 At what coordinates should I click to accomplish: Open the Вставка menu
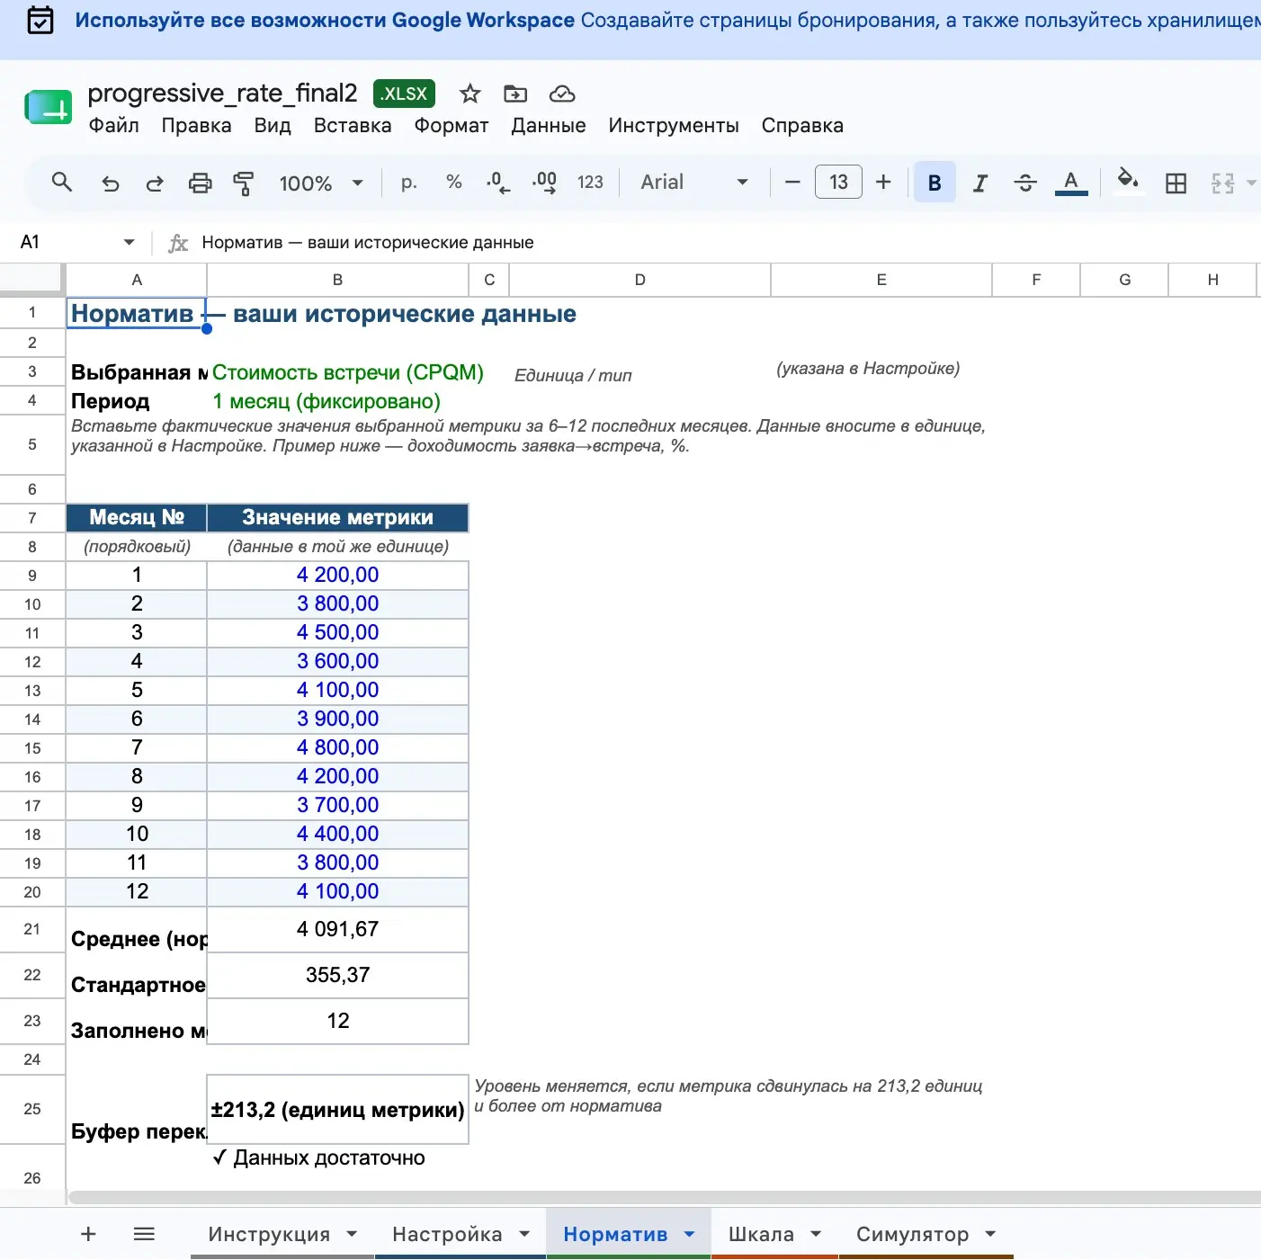coord(353,126)
